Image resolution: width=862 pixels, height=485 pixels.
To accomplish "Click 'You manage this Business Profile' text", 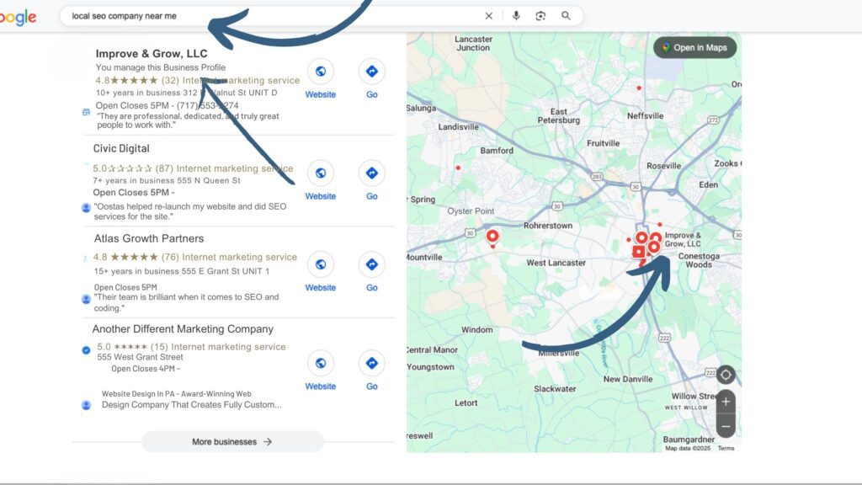I will click(x=161, y=67).
